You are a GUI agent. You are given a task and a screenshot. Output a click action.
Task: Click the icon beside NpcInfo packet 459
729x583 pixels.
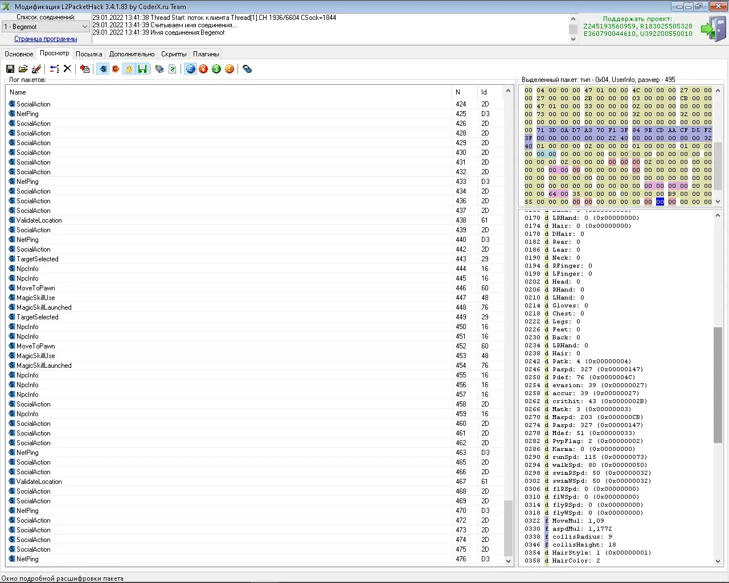pyautogui.click(x=12, y=414)
